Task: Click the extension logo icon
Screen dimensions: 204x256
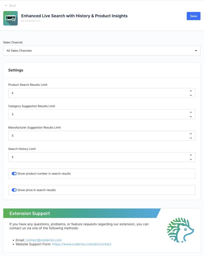Action: coord(10,18)
